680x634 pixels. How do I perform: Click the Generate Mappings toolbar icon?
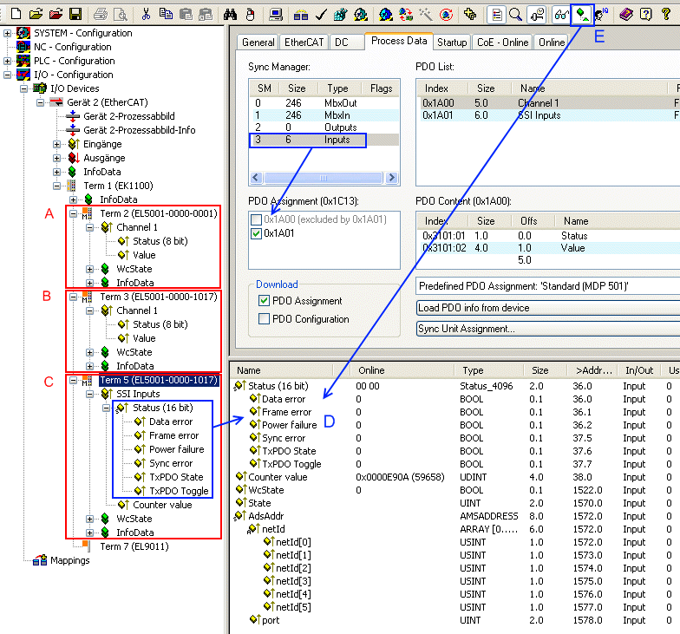300,16
